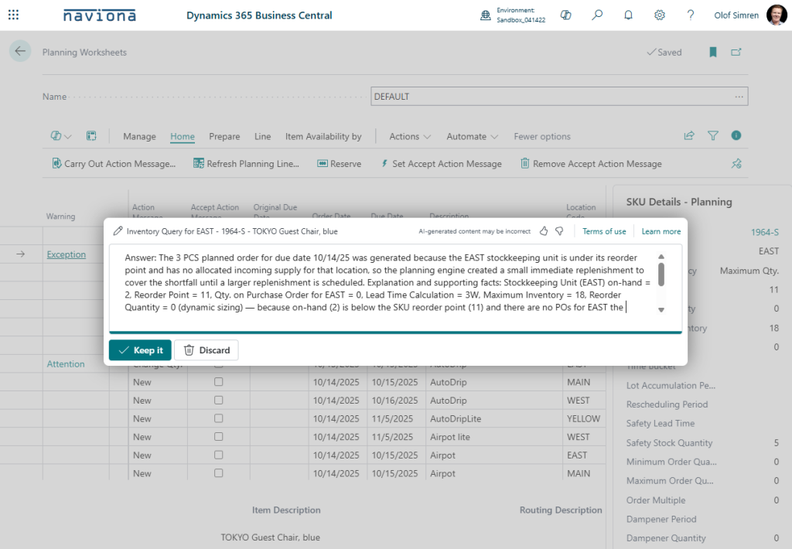This screenshot has height=549, width=792.
Task: Expand the Automate dropdown menu
Action: tap(472, 136)
